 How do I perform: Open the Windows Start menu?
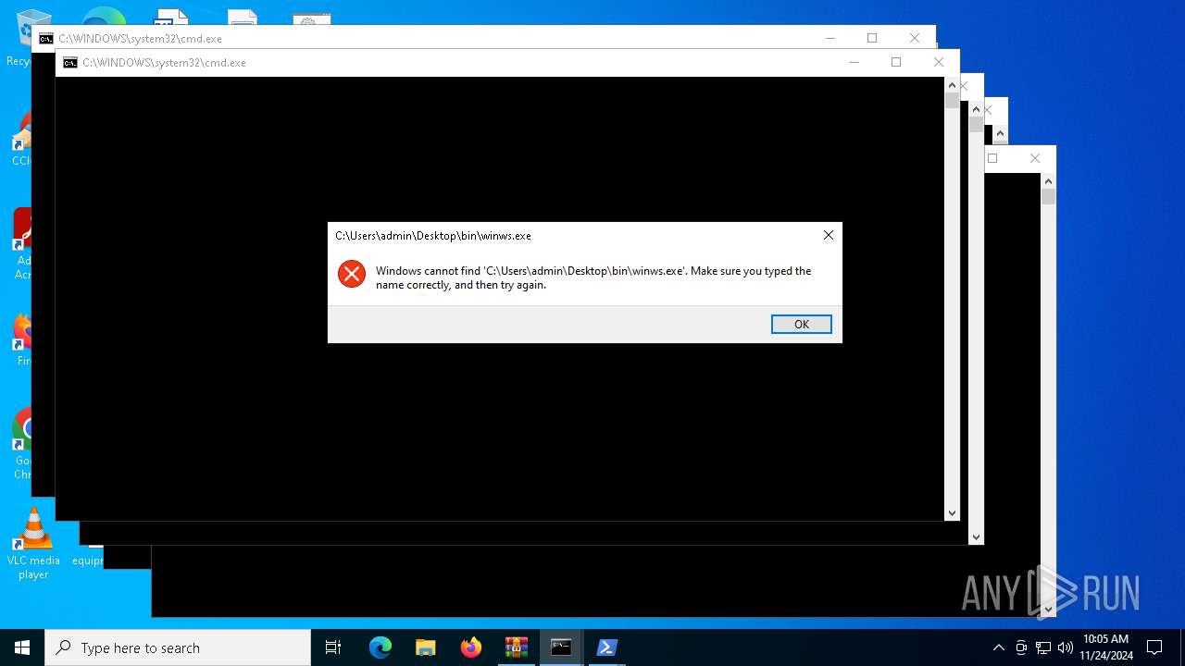click(x=22, y=647)
